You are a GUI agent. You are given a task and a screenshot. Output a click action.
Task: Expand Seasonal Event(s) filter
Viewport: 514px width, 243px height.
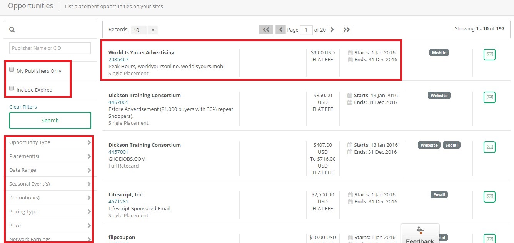point(50,184)
